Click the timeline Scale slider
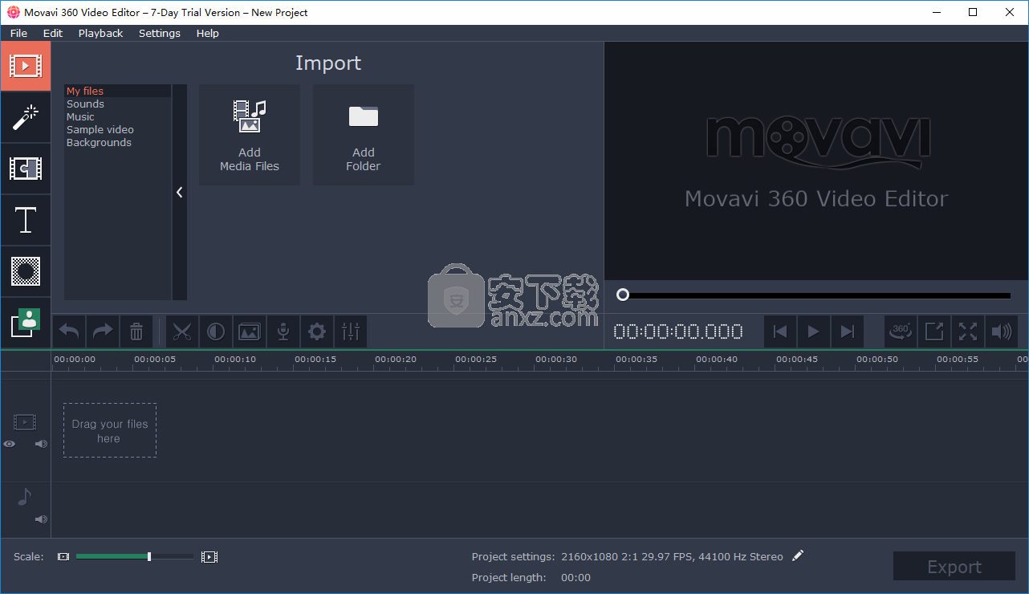Image resolution: width=1029 pixels, height=594 pixels. click(135, 556)
